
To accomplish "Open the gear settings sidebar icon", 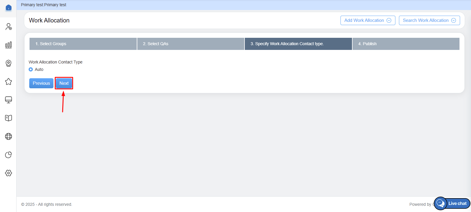I will (9, 173).
